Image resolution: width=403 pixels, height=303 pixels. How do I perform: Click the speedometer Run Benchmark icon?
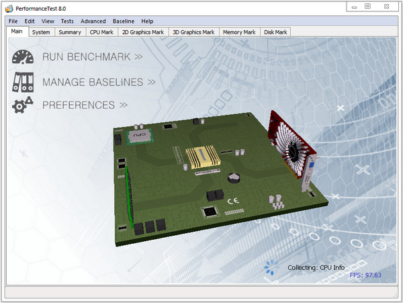point(23,57)
